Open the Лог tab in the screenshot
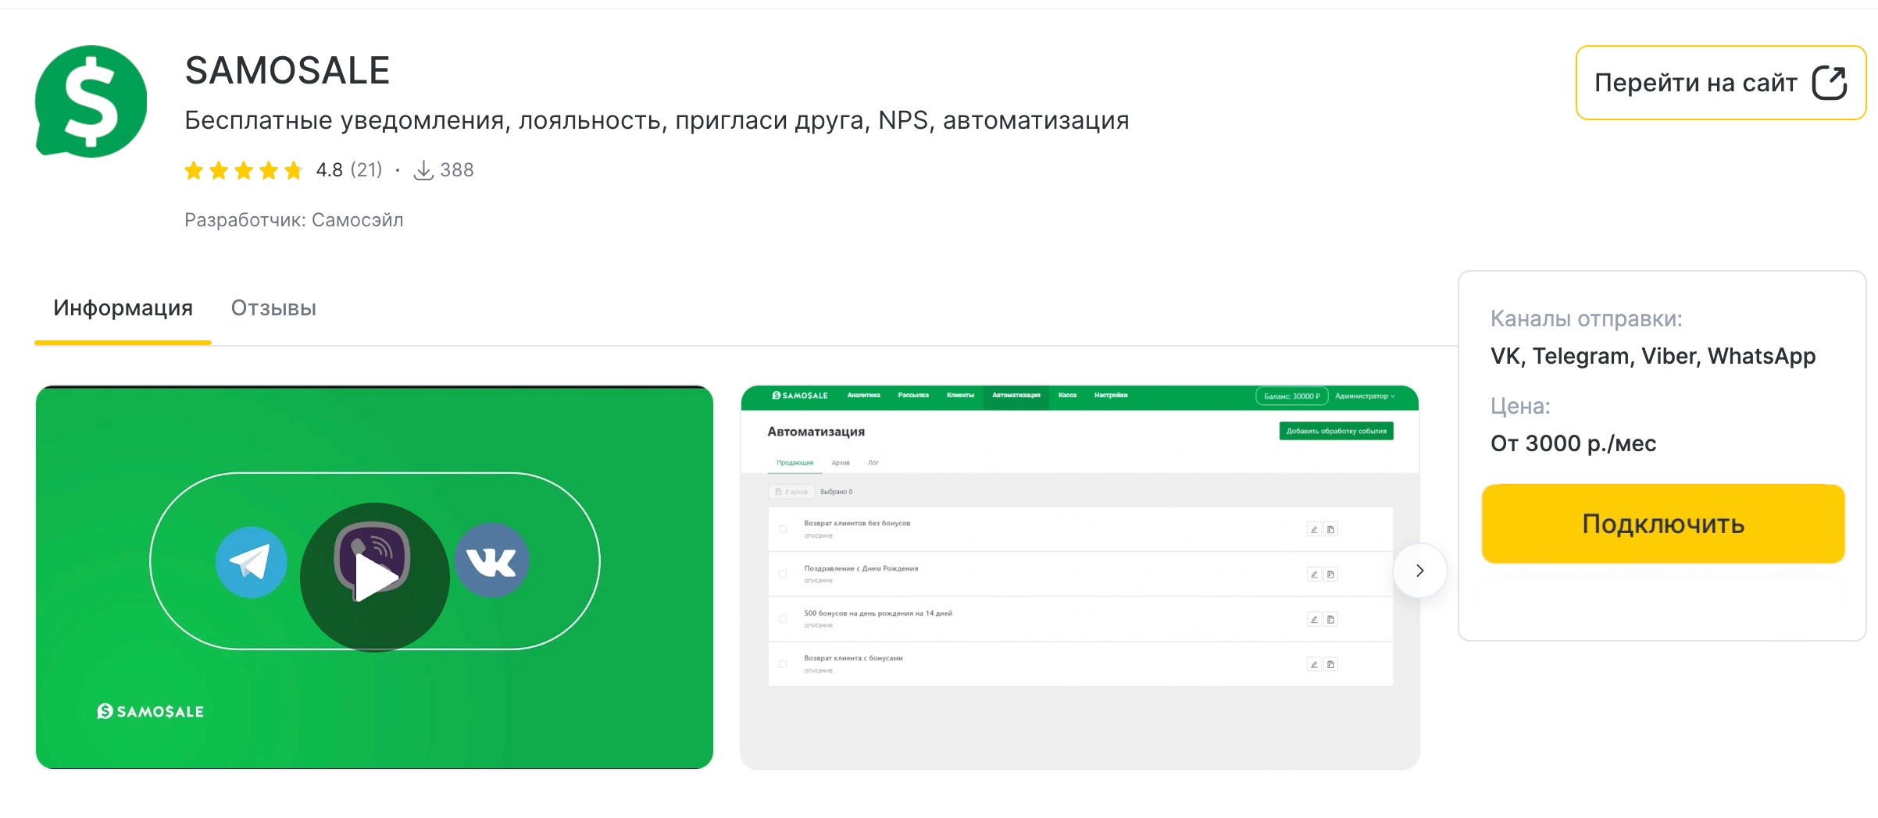This screenshot has width=1878, height=818. [873, 463]
